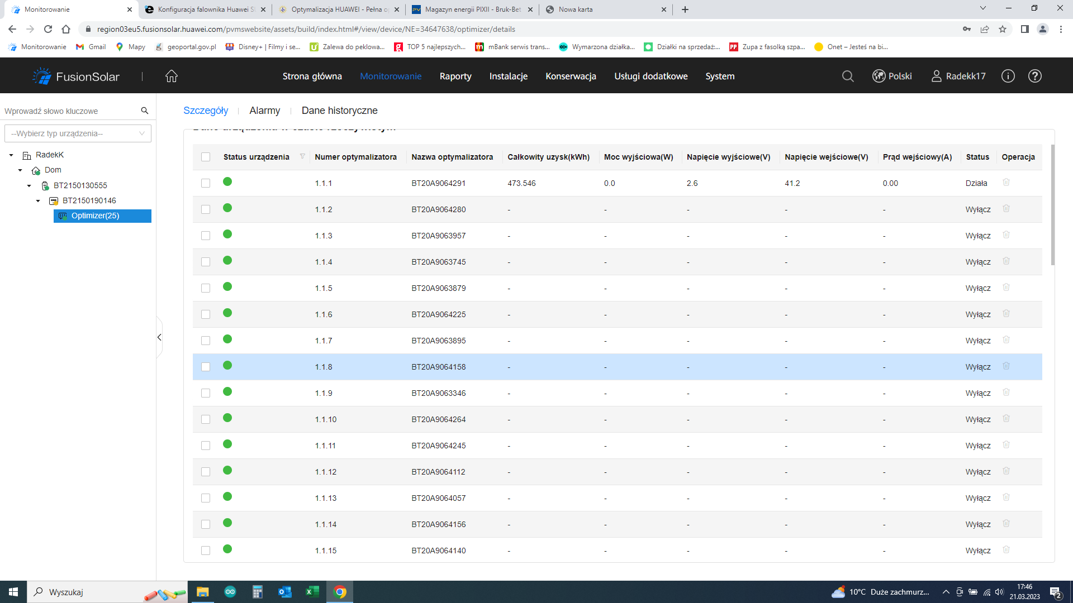
Task: Open the FusionSolar home icon
Action: [172, 76]
